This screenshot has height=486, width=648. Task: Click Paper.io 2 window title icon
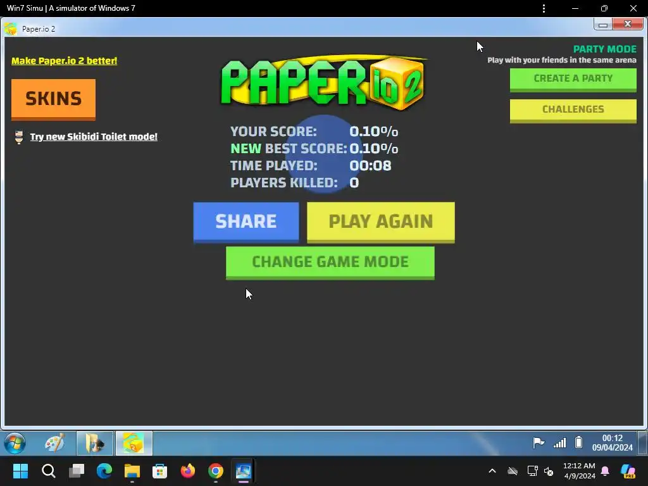coord(10,29)
